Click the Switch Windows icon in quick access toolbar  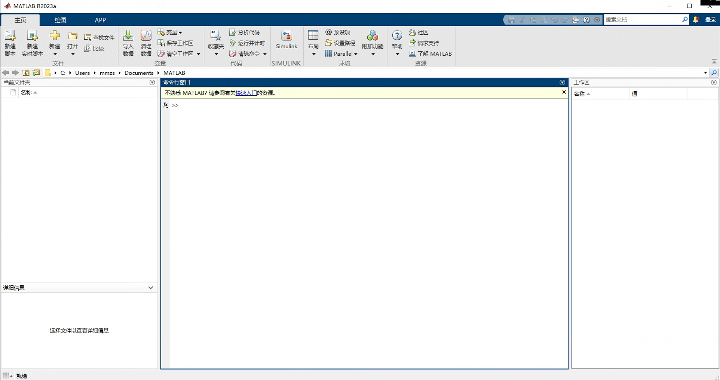point(576,20)
